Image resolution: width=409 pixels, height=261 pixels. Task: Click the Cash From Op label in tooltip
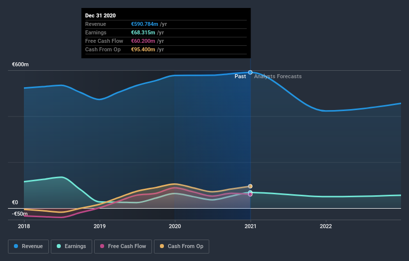[x=103, y=49]
